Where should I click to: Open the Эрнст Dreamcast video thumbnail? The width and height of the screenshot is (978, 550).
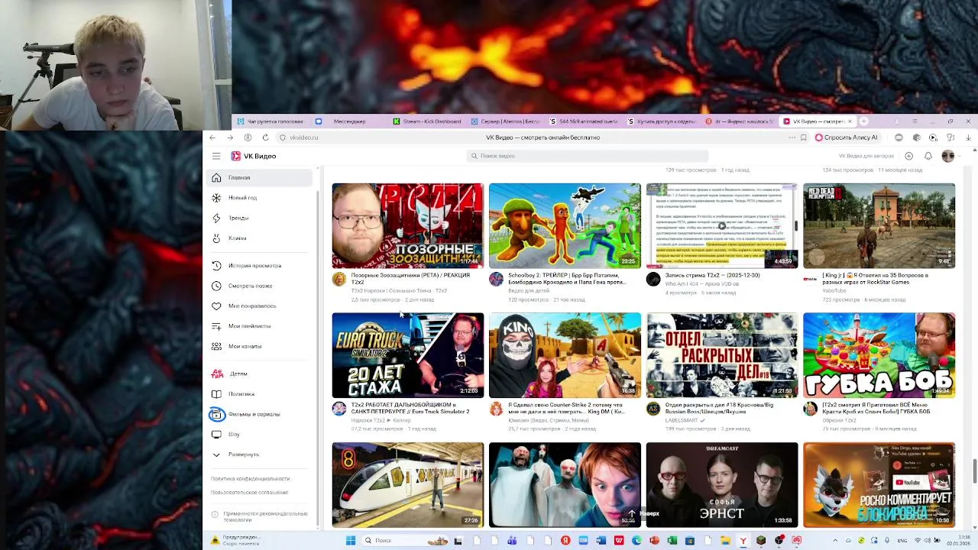click(x=722, y=485)
